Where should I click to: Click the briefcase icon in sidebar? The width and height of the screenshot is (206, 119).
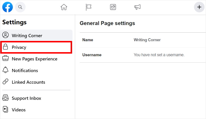[x=5, y=59]
